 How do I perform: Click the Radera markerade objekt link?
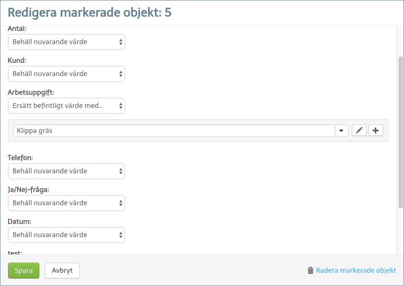click(356, 270)
